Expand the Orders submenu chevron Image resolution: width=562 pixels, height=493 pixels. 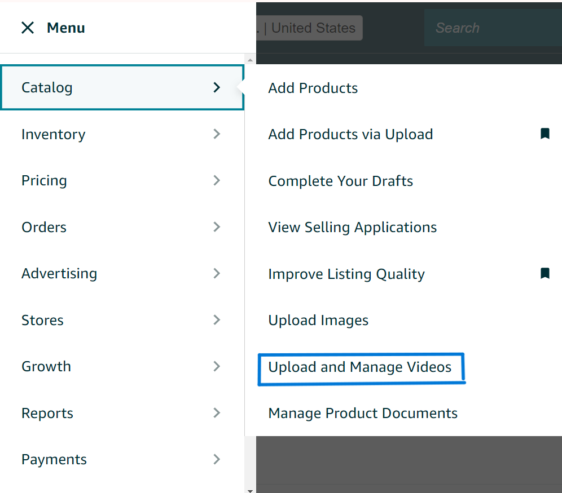(217, 227)
